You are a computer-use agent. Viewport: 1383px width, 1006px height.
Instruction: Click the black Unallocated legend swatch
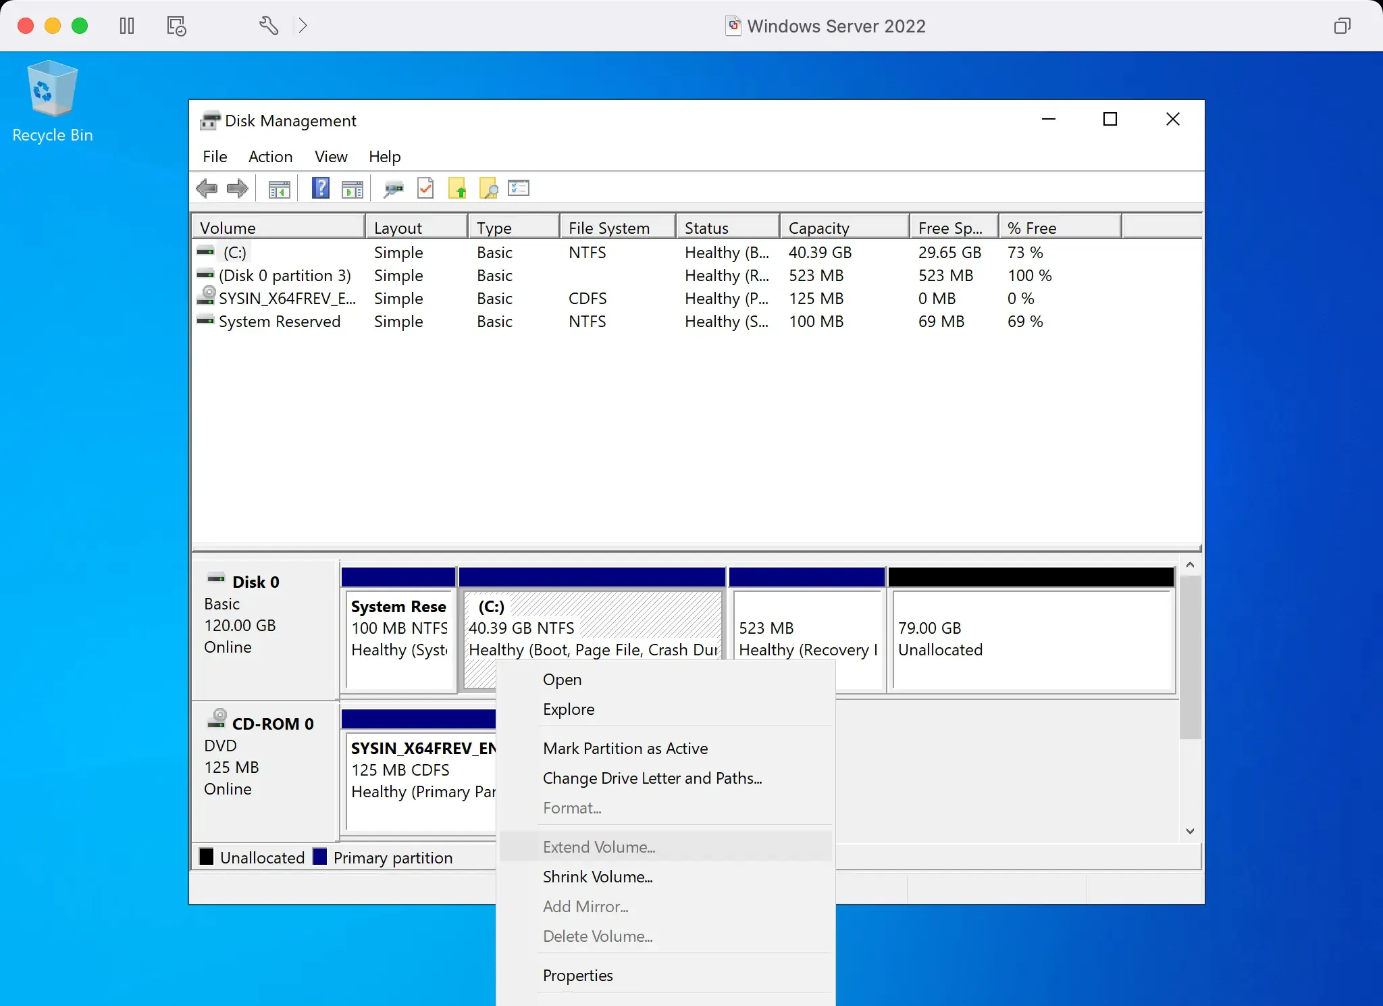pos(207,857)
